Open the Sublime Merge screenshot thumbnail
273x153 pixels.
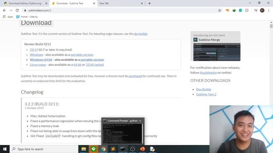(x=217, y=52)
